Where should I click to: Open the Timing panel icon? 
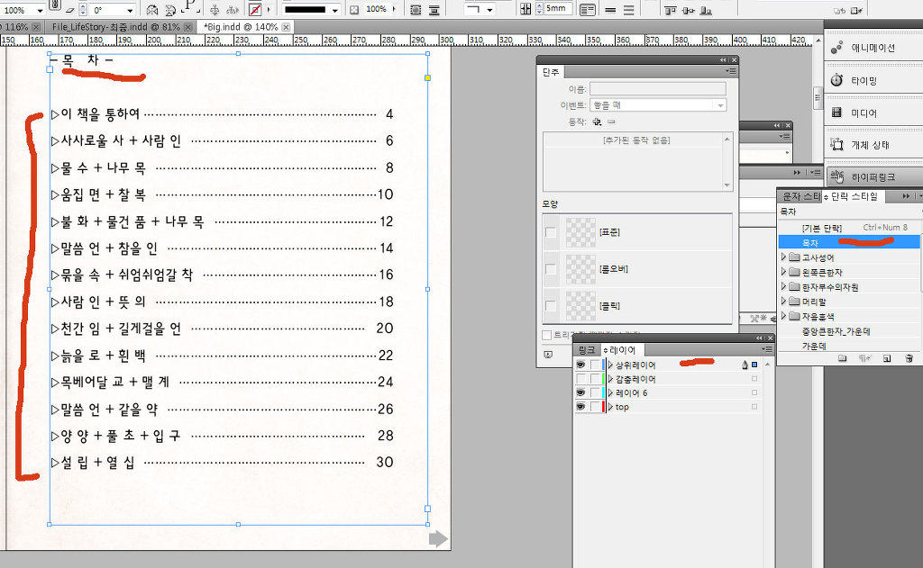point(837,80)
